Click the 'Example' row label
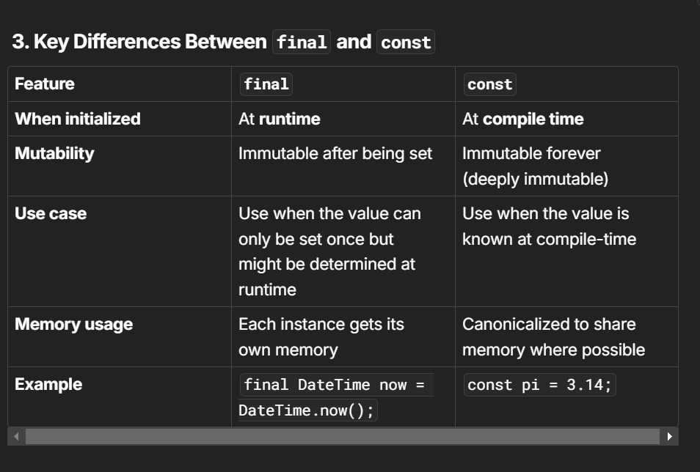Viewport: 700px width, 472px height. (48, 384)
